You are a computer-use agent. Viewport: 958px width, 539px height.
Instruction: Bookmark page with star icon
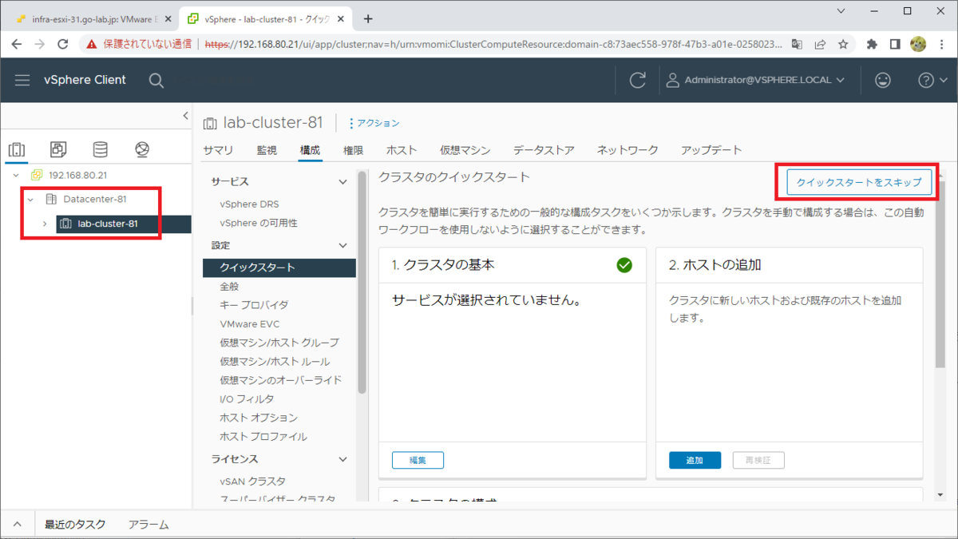843,45
